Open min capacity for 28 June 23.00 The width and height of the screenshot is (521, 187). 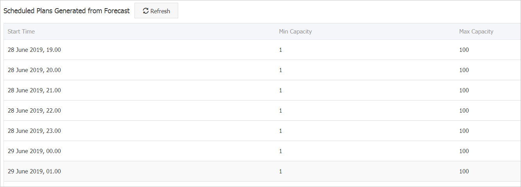280,131
